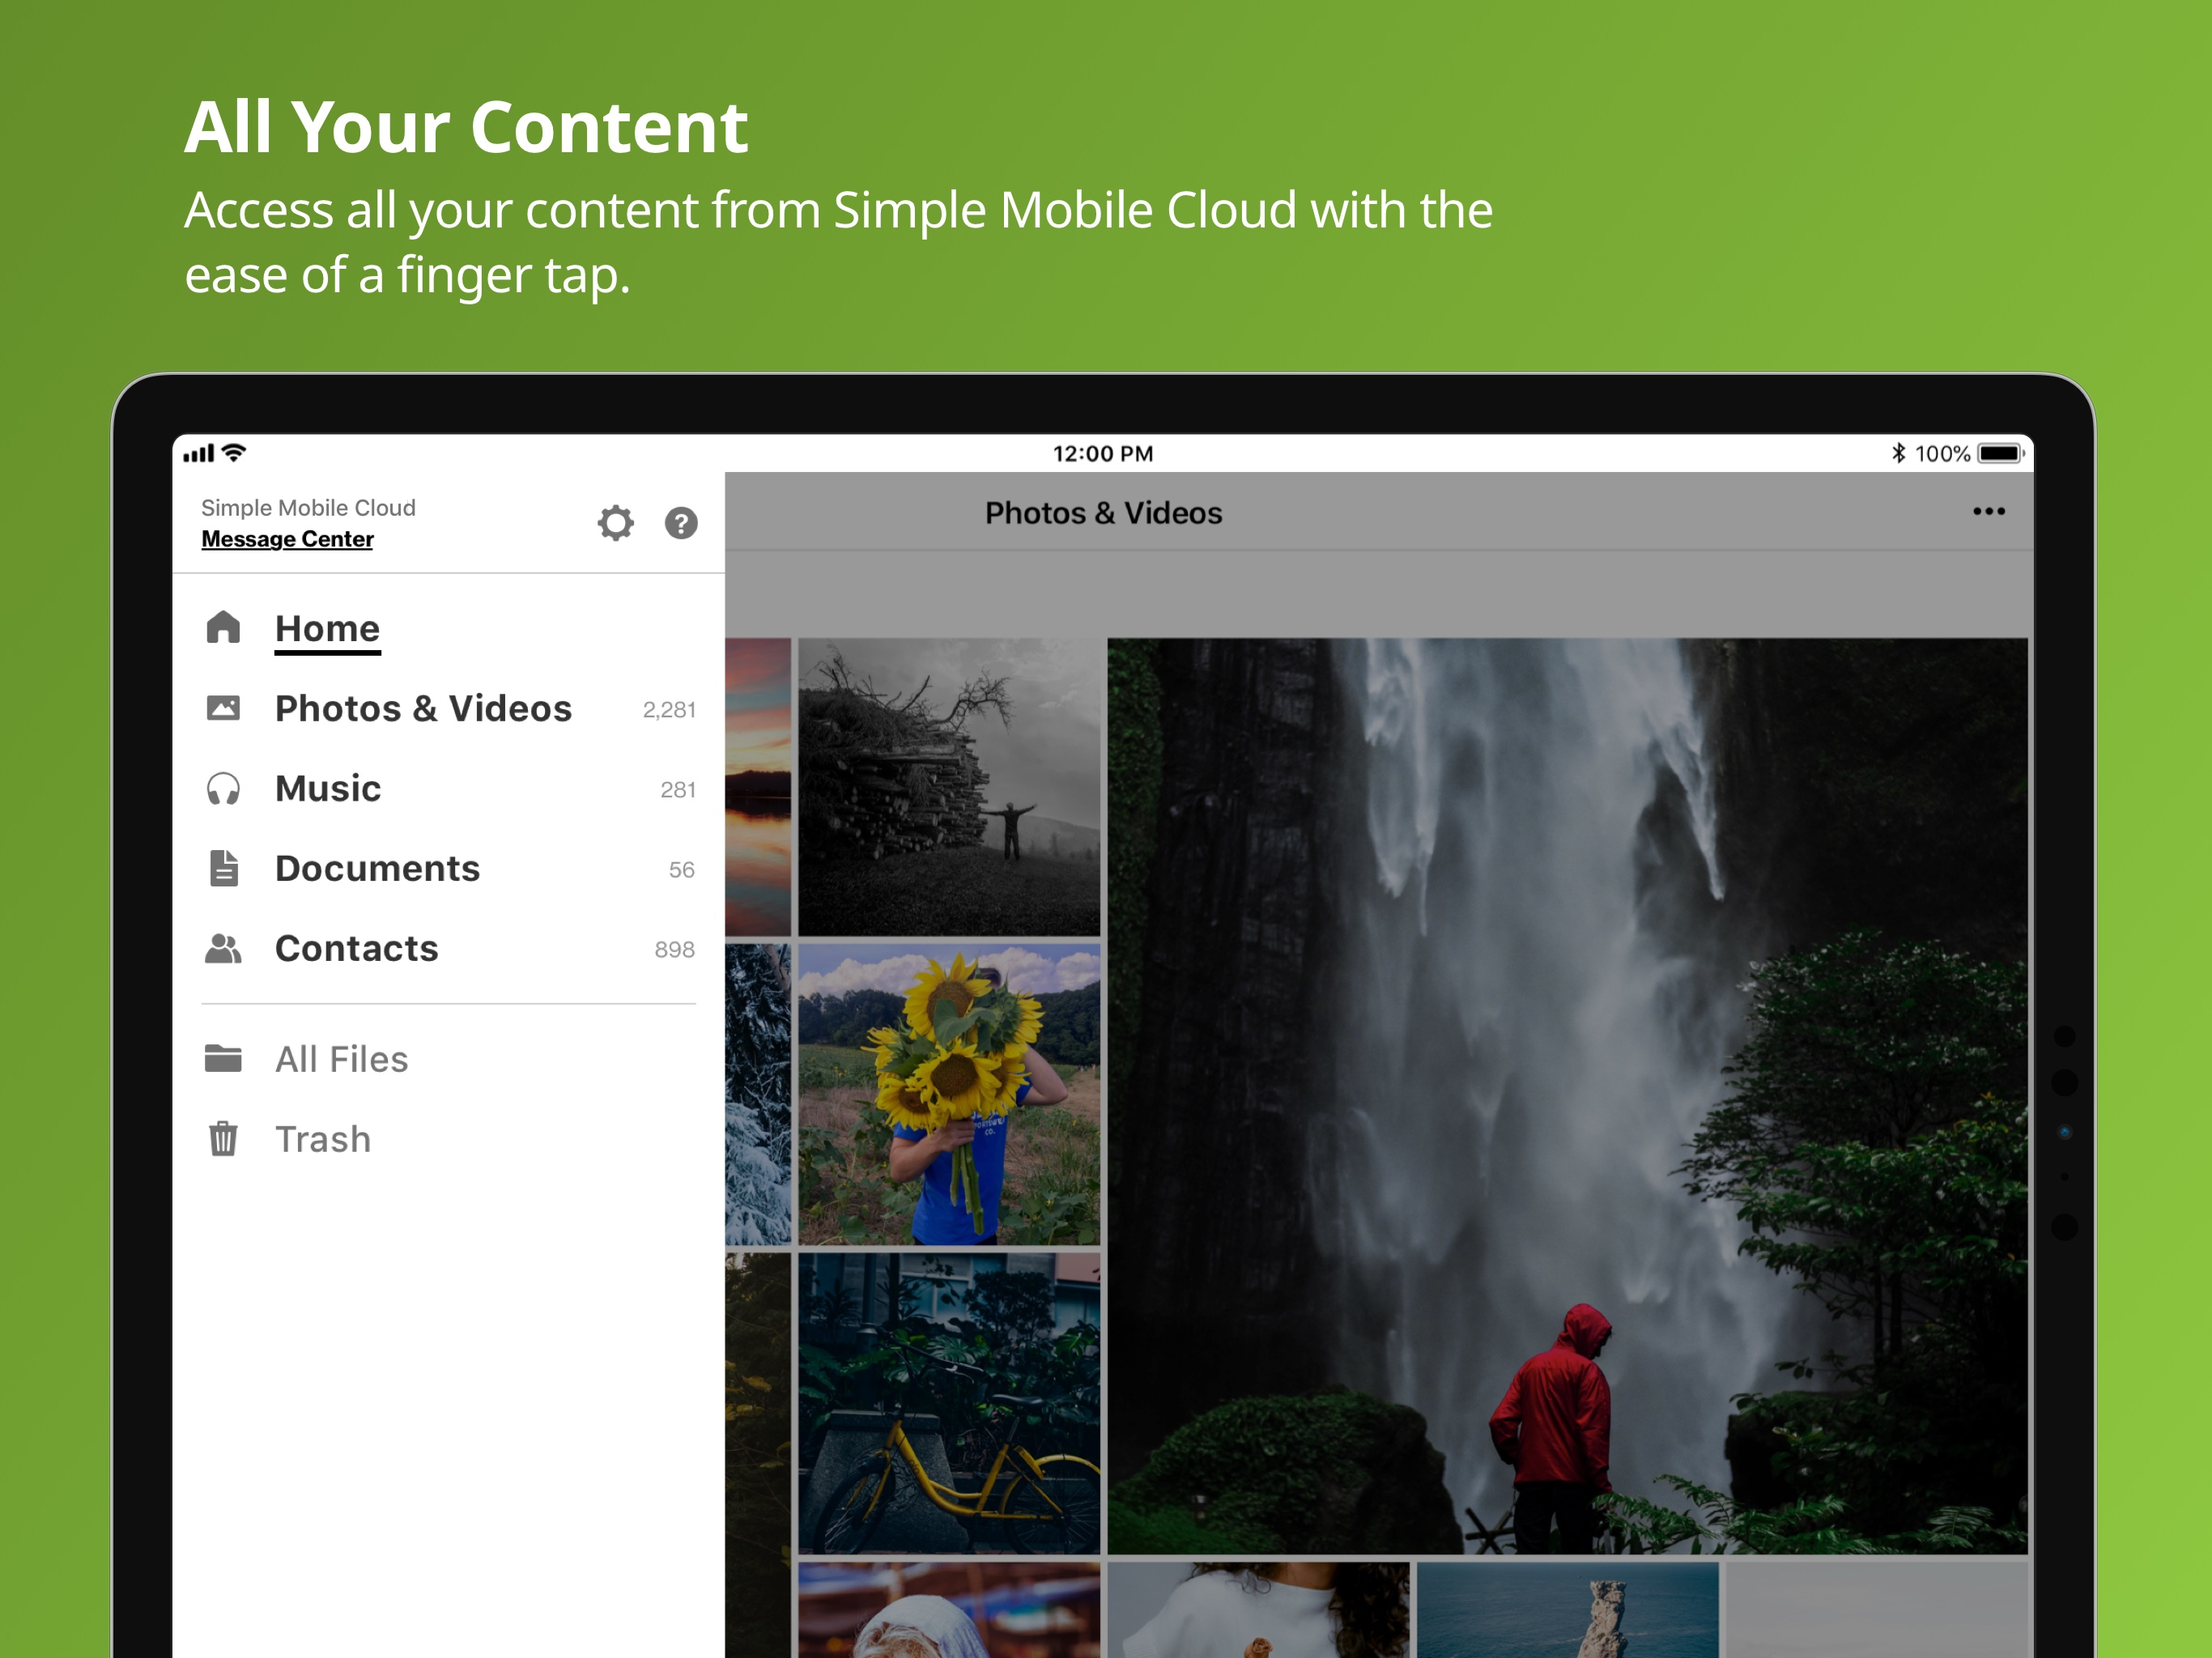Open the Contacts list entry
2212x1658 pixels.
pyautogui.click(x=356, y=948)
